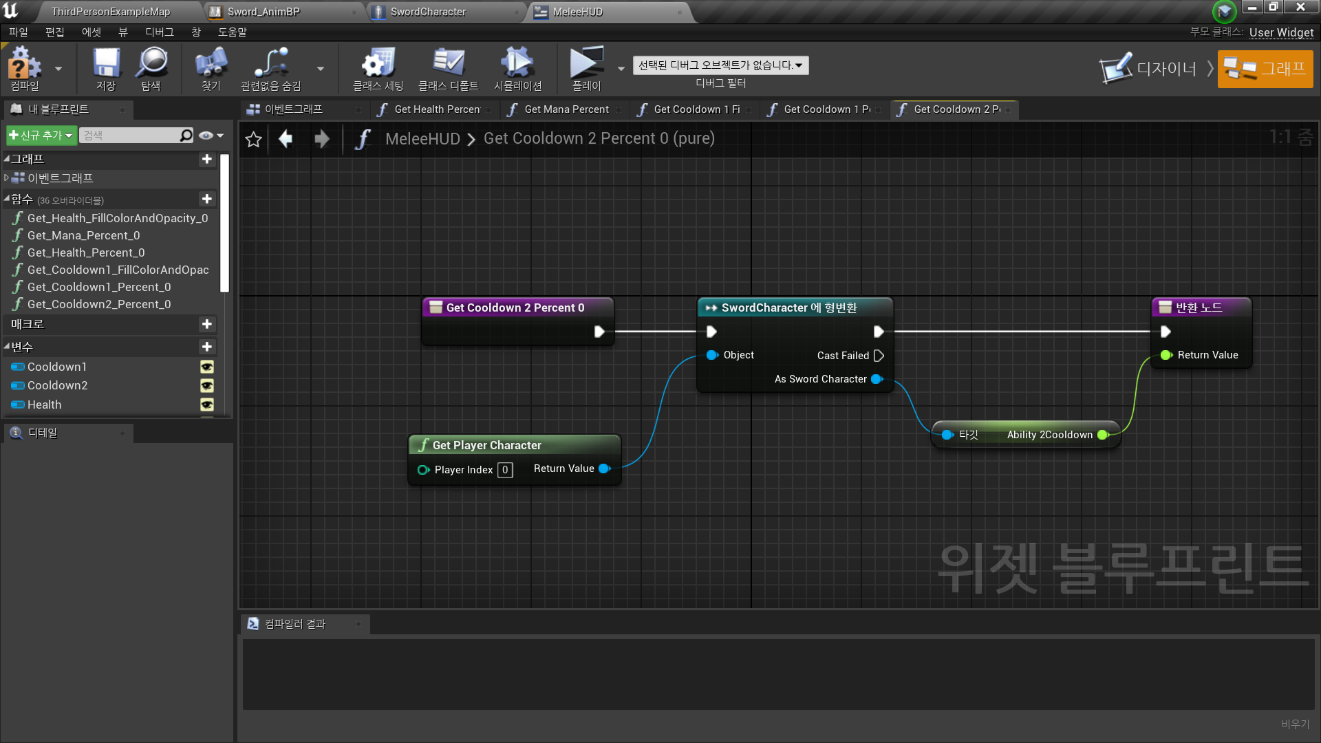Screen dimensions: 1321x743
Task: Open the debug object filter dropdown
Action: [720, 65]
